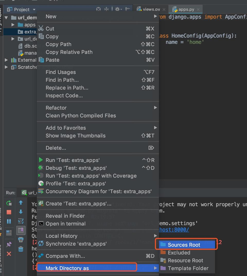This screenshot has width=247, height=276.
Task: Click Compare With...
Action: (x=98, y=256)
